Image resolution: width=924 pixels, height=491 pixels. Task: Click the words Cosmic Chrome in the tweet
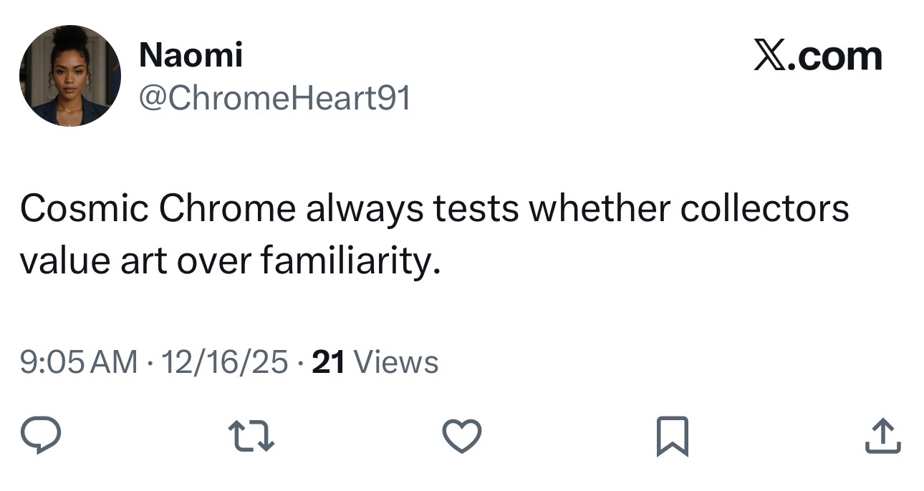click(x=157, y=209)
